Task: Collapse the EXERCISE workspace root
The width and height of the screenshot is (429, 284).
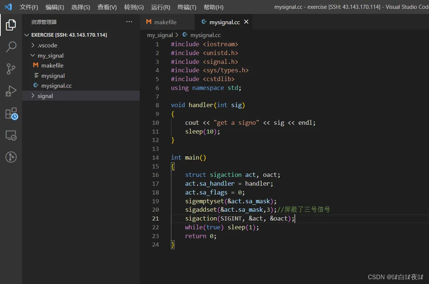Action: click(x=69, y=35)
